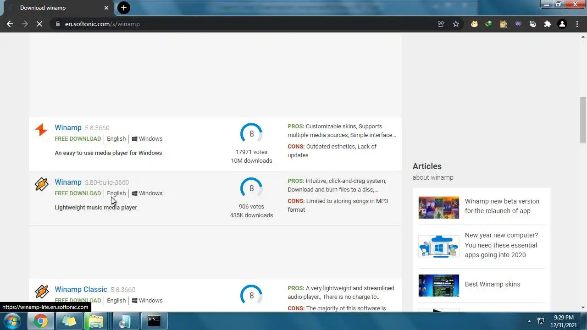Open 'Winamp new beta version' article
Image resolution: width=587 pixels, height=330 pixels.
pyautogui.click(x=502, y=206)
